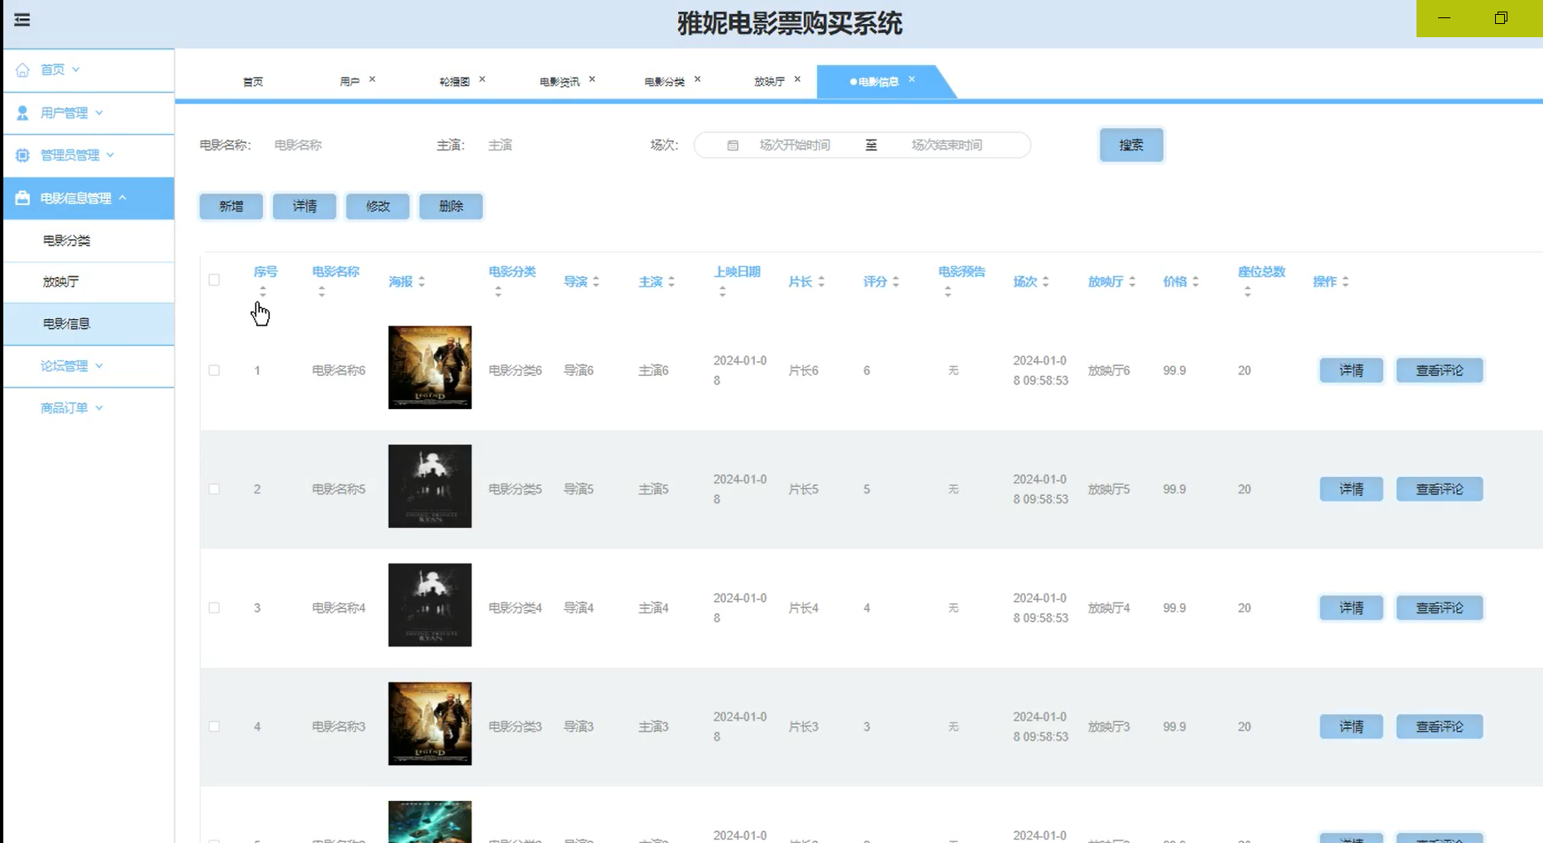
Task: Sort the table by 价格 column arrows
Action: [x=1196, y=282]
